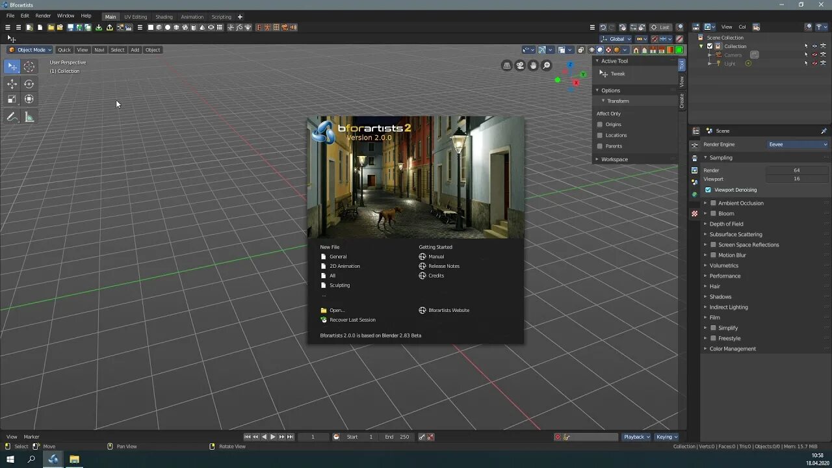Click the green rendered shading swatch icon
The image size is (832, 468).
pos(679,50)
